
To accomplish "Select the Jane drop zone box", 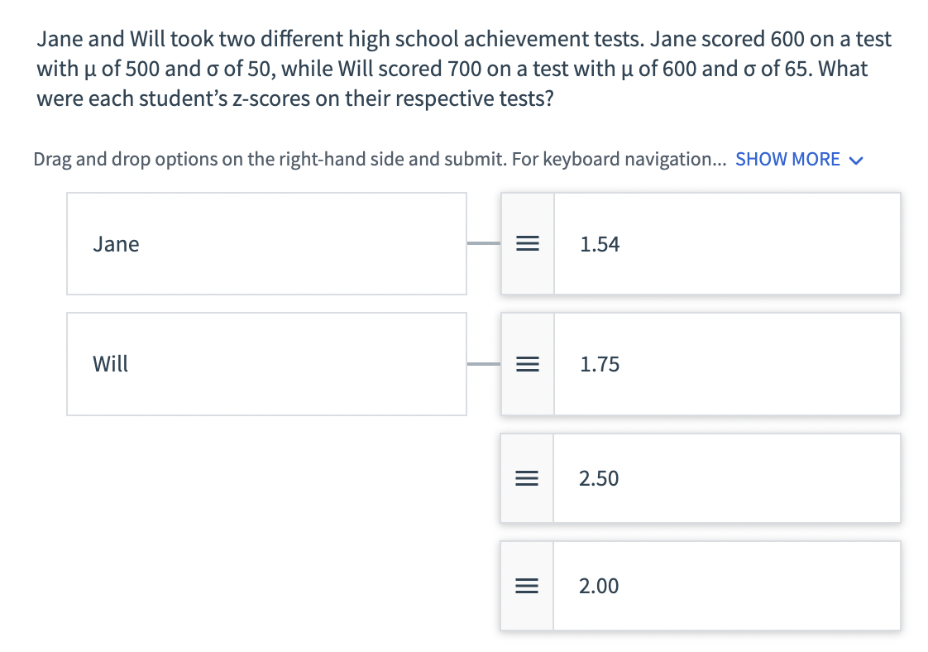I will pos(266,243).
